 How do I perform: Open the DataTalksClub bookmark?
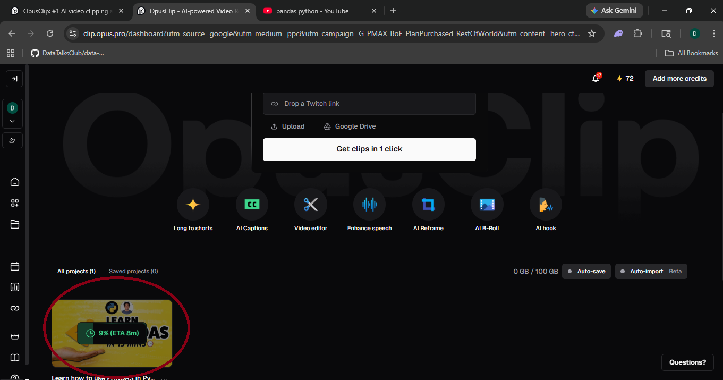pyautogui.click(x=67, y=53)
